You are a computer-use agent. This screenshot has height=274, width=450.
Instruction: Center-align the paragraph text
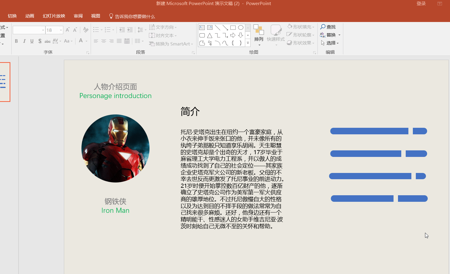tap(104, 41)
